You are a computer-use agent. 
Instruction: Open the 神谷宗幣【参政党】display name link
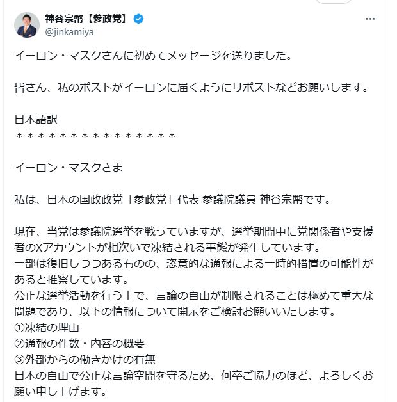[86, 19]
